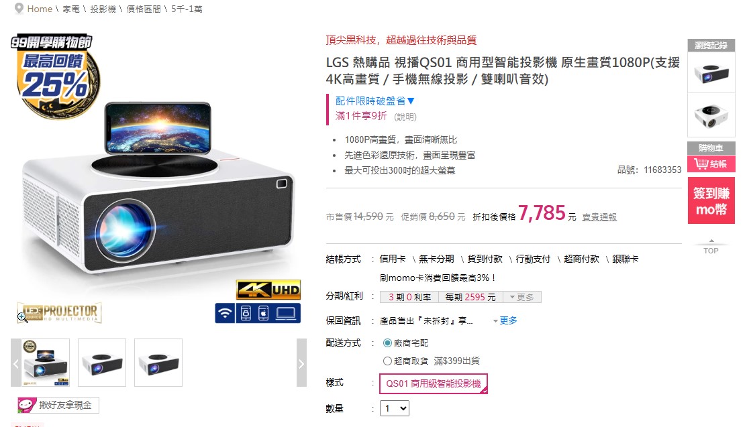Screen dimensions: 751x427
Task: Click the location pin icon beside Home
Action: click(x=19, y=9)
